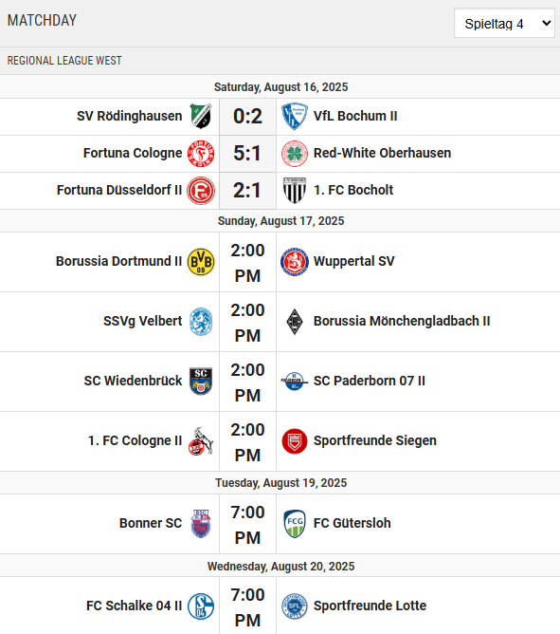Click the Borussia Dortmund II BVB logo
The width and height of the screenshot is (560, 634).
[x=201, y=262]
